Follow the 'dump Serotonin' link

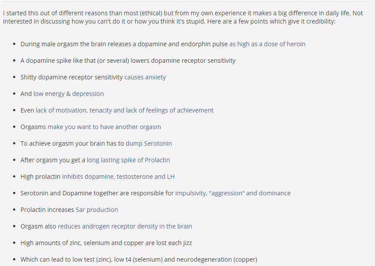(149, 143)
